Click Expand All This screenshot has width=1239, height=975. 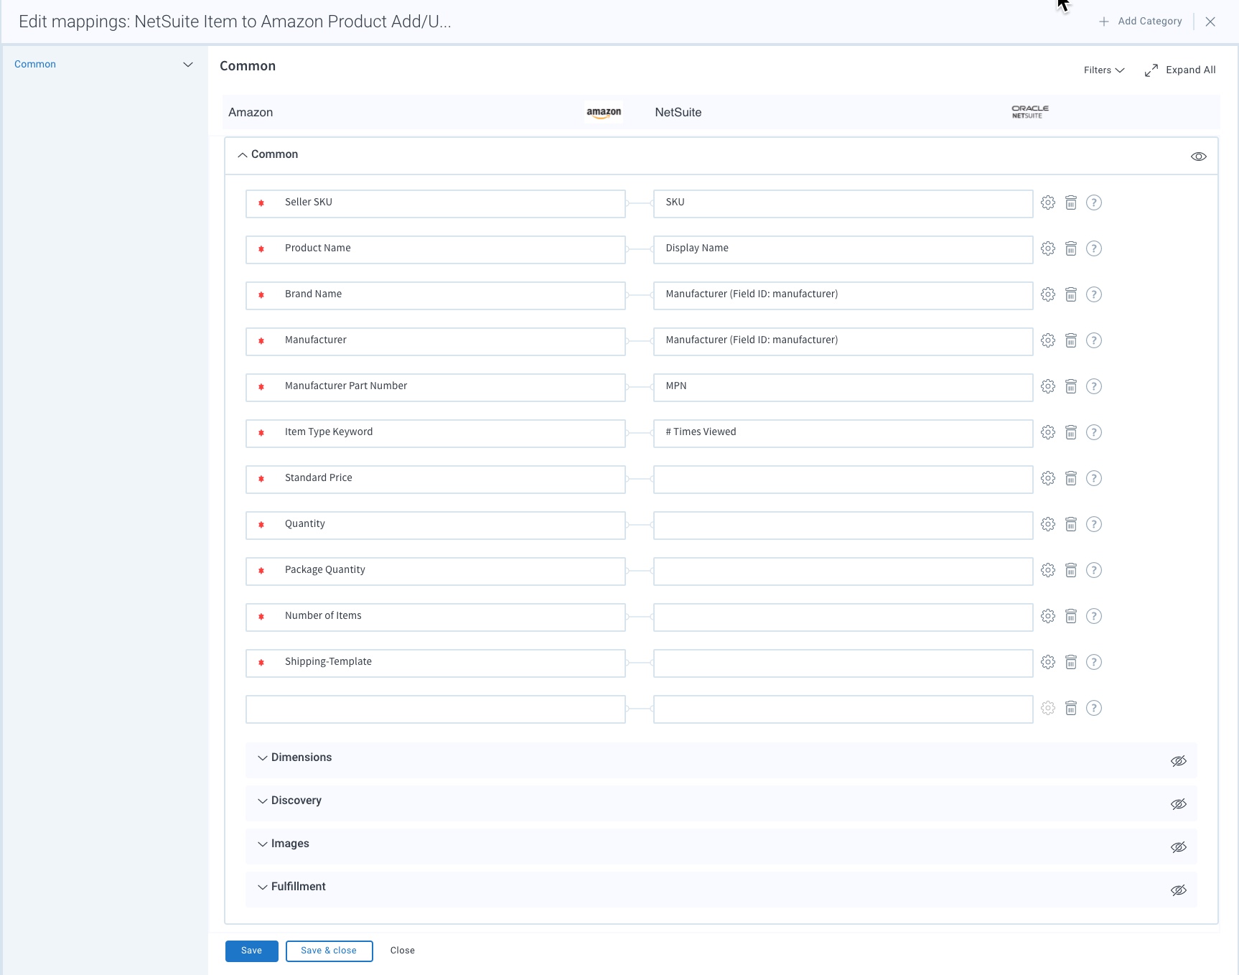click(1180, 70)
